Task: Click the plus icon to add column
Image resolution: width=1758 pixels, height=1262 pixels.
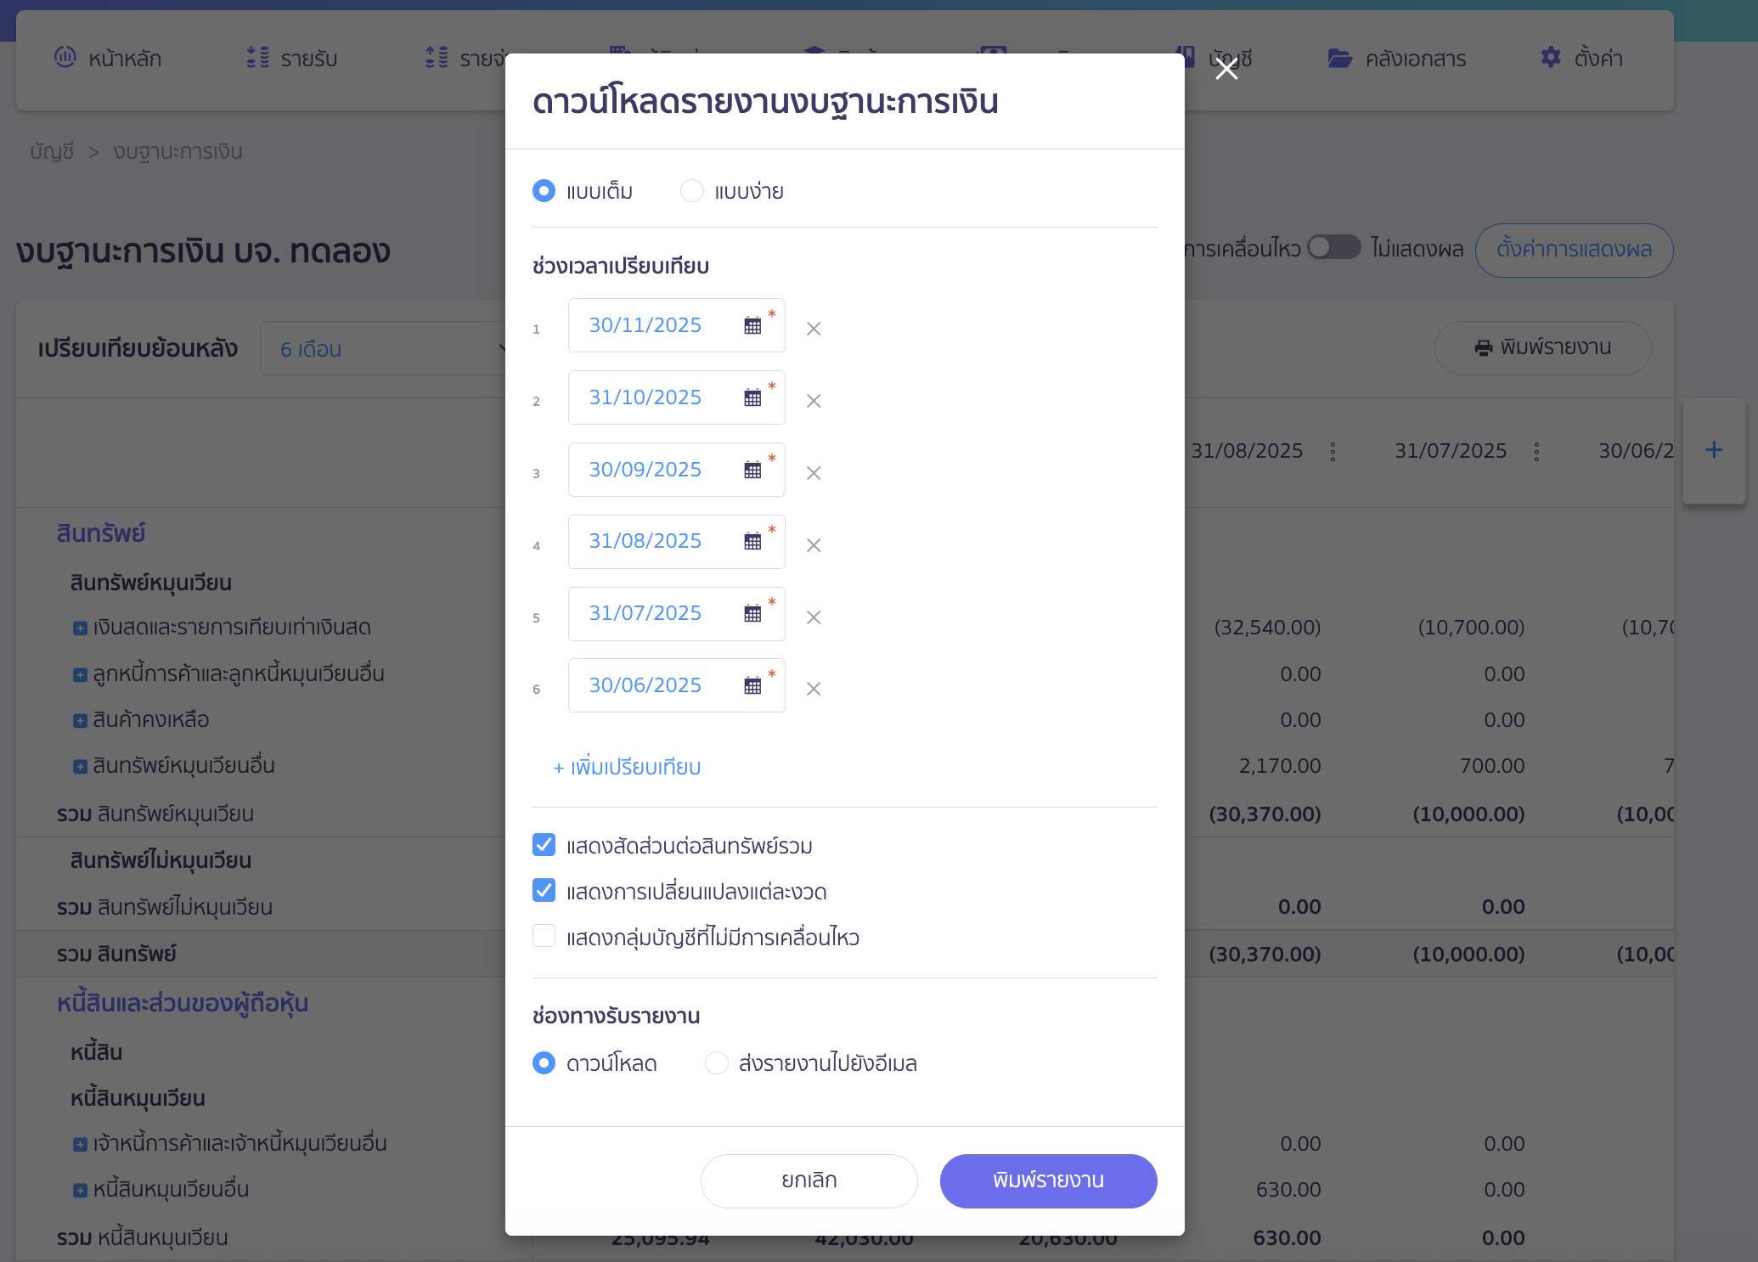Action: [1714, 450]
